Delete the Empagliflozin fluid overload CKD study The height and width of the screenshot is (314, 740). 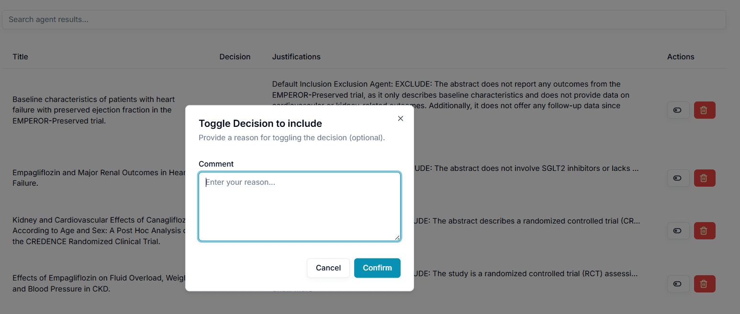[704, 283]
